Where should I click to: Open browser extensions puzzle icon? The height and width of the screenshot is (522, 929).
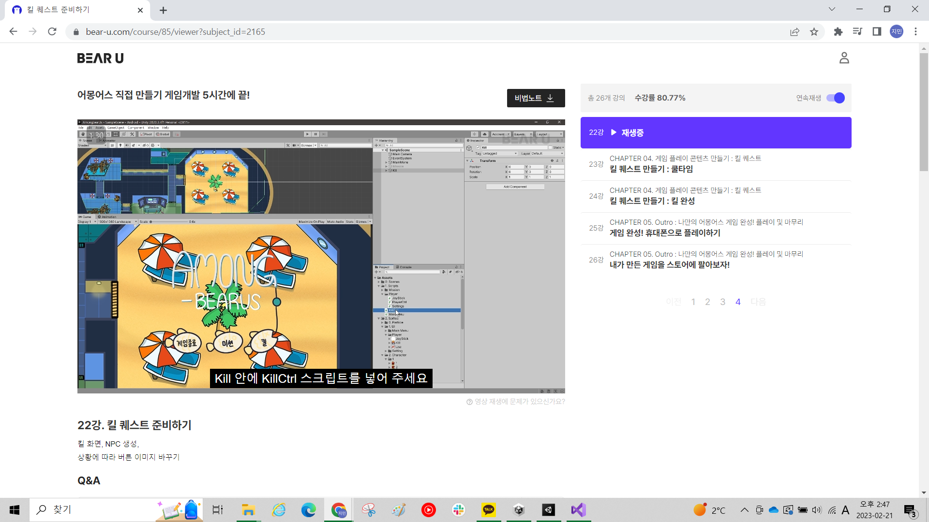838,32
